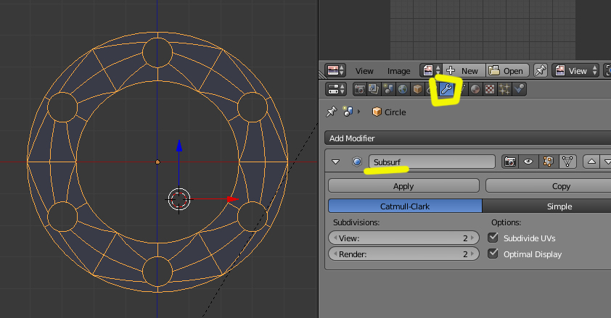This screenshot has height=318, width=611.
Task: Open the Particles sparkle properties tab
Action: (504, 90)
